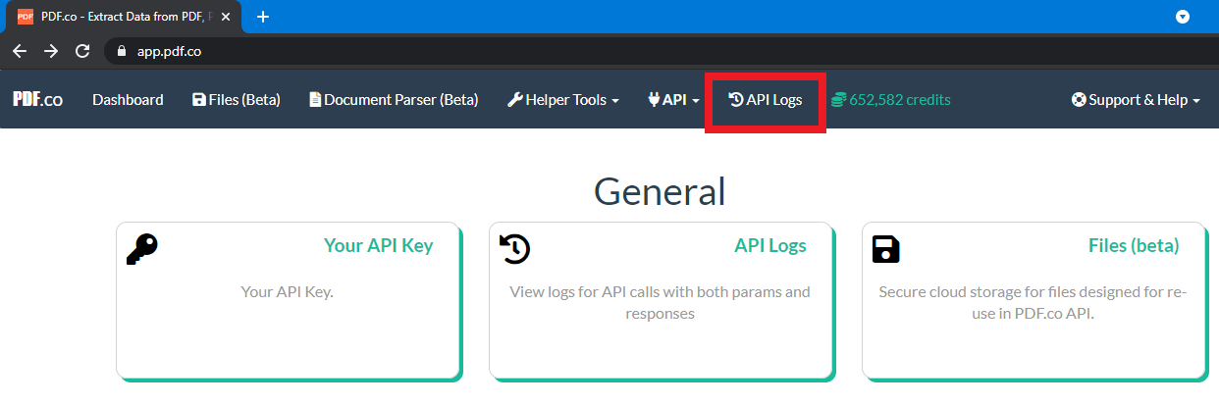Reload the page with the refresh icon
Viewport: 1219px width, 406px height.
point(82,51)
